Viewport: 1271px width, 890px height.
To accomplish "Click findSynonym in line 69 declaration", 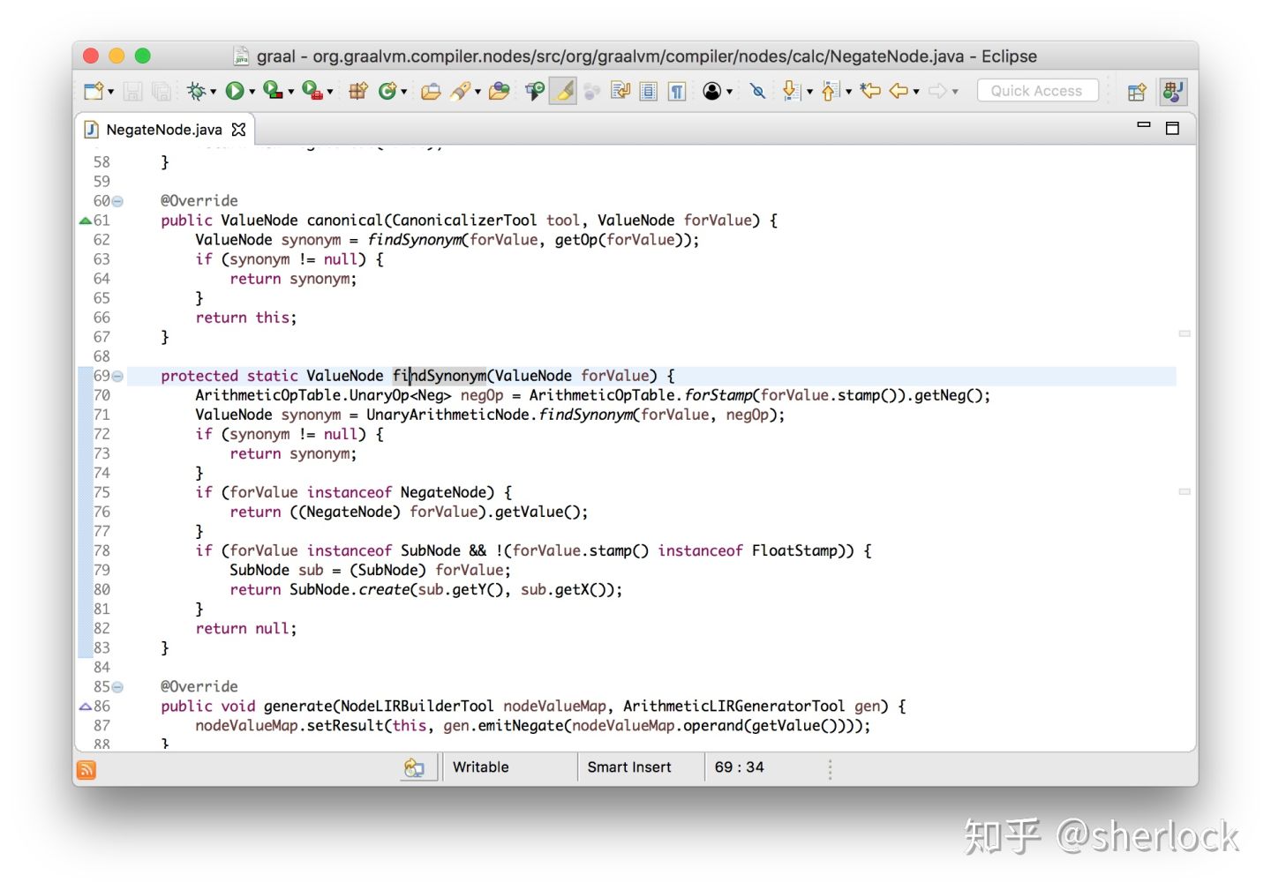I will coord(440,376).
